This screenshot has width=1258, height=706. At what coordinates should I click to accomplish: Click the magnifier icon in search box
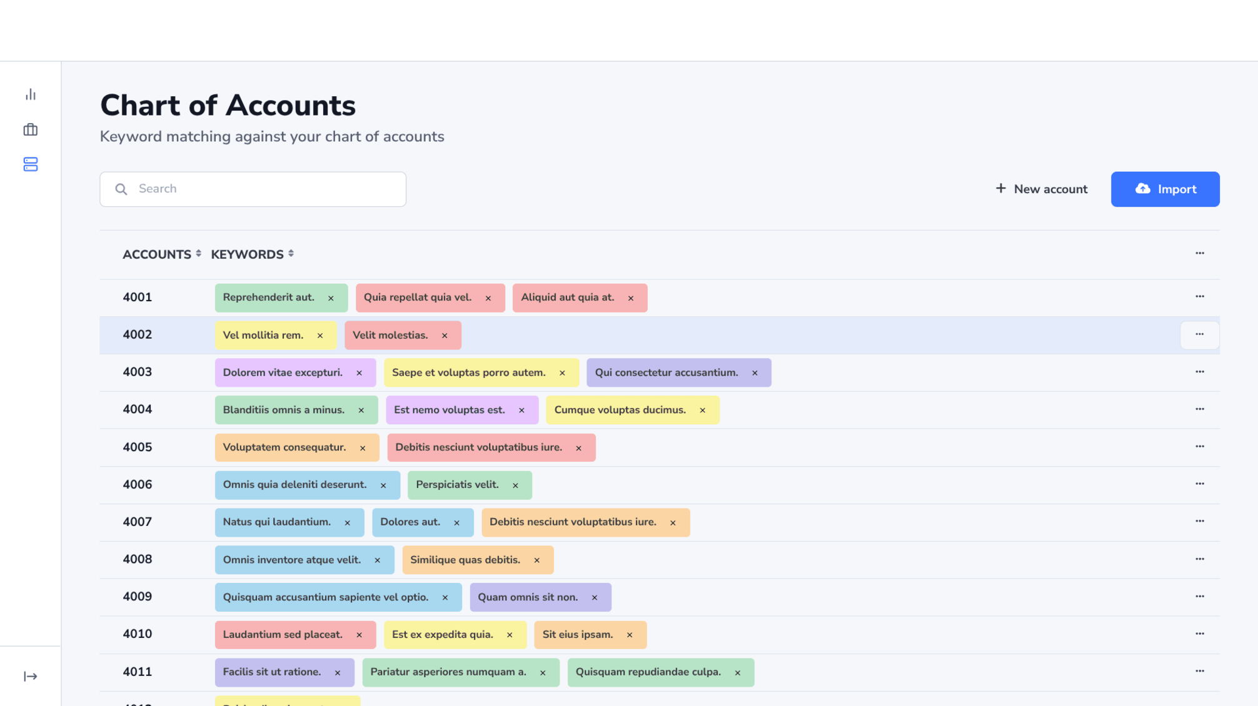121,189
